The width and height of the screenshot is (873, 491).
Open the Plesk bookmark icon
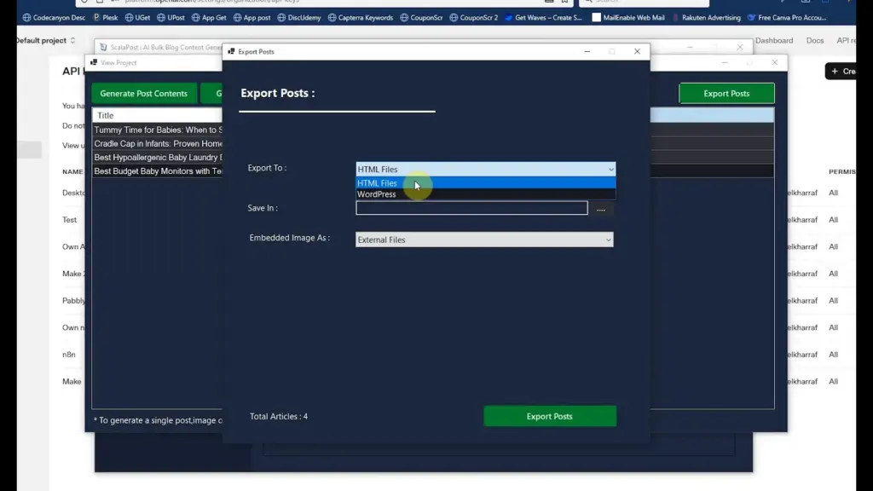pyautogui.click(x=96, y=17)
